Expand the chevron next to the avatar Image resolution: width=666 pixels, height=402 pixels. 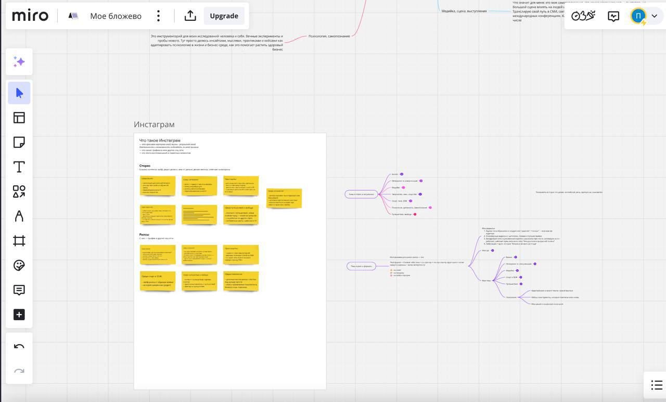[x=655, y=16]
